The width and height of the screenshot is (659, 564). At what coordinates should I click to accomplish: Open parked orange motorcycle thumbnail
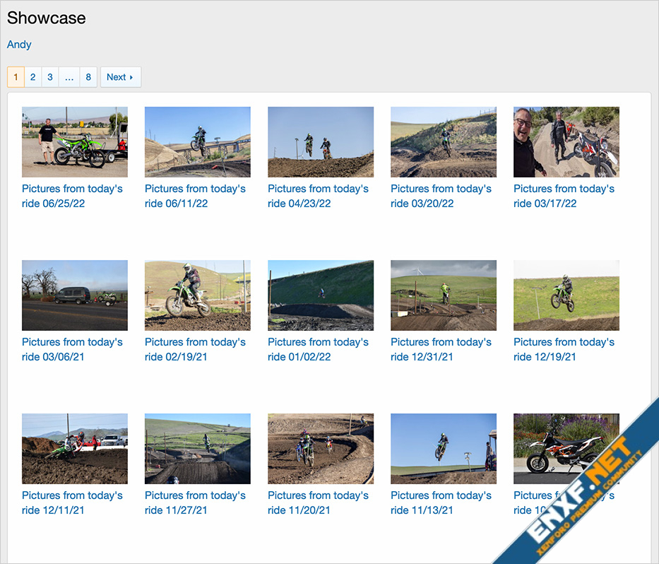pos(566,448)
